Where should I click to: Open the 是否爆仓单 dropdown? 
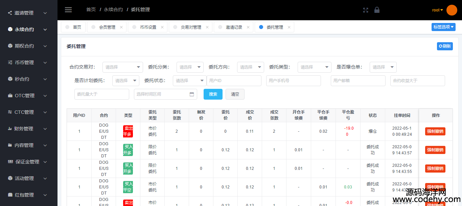(x=383, y=67)
